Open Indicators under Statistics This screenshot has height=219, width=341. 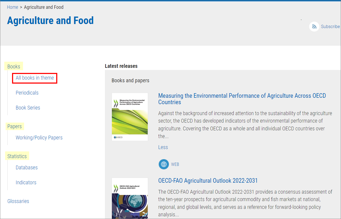click(26, 183)
